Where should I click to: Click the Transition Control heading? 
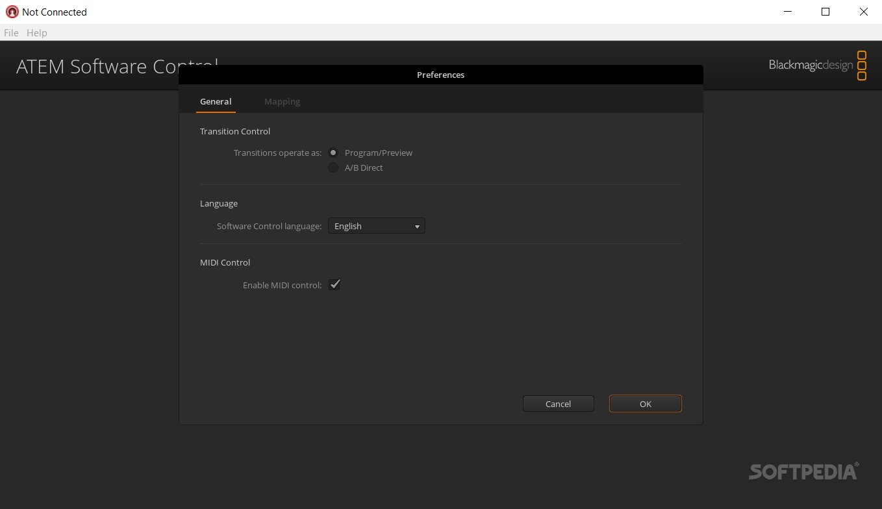click(235, 131)
